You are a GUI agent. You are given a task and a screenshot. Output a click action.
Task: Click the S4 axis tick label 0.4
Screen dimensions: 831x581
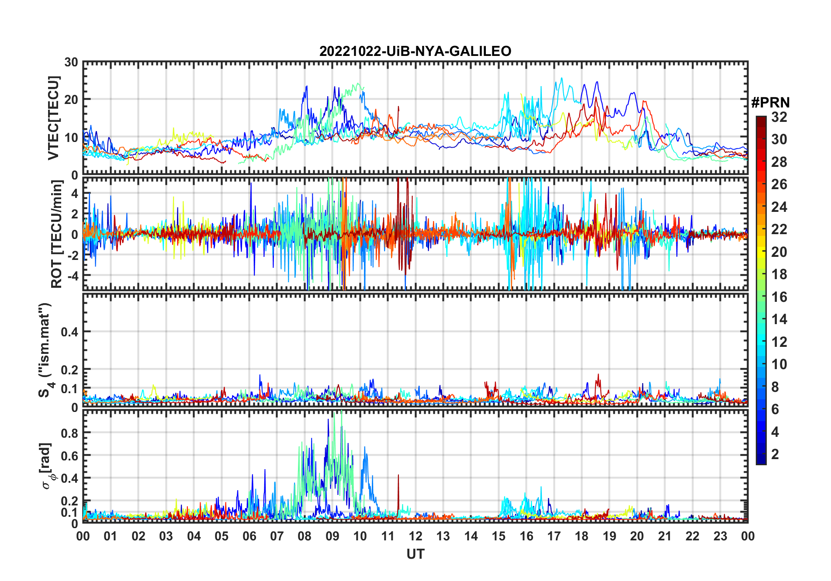(69, 332)
